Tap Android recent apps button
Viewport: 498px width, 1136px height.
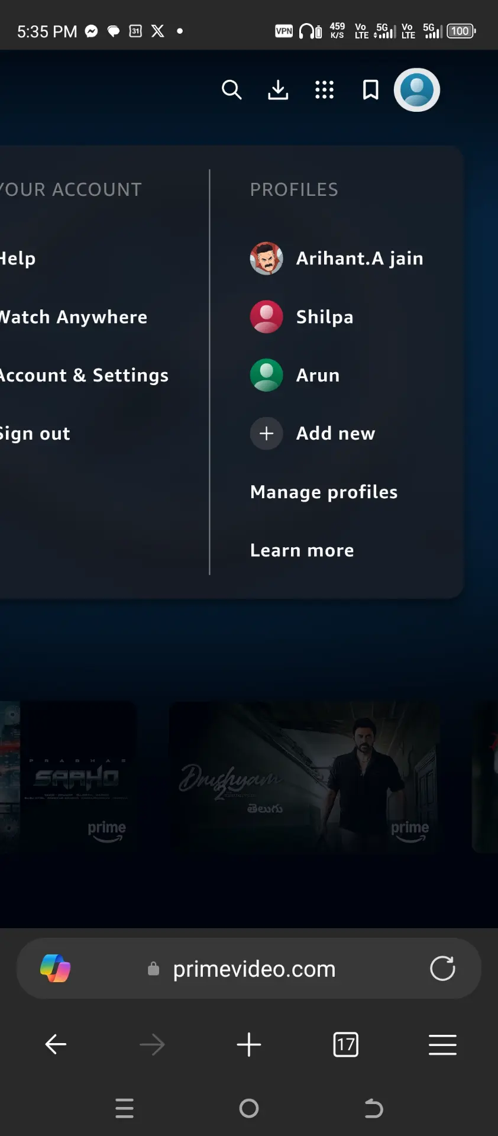124,1108
